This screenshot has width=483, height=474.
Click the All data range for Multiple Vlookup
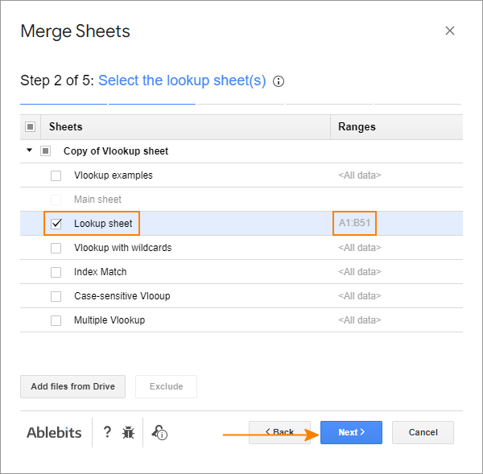tap(360, 320)
